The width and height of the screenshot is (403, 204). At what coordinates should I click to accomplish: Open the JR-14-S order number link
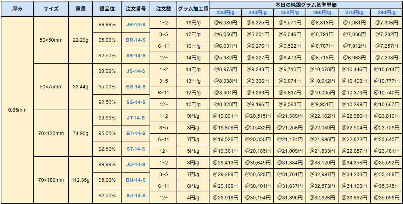click(x=136, y=24)
